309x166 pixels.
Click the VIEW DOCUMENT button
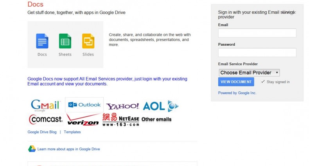[236, 82]
